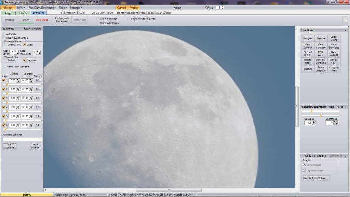Check Show Processing Area option

click(x=129, y=19)
